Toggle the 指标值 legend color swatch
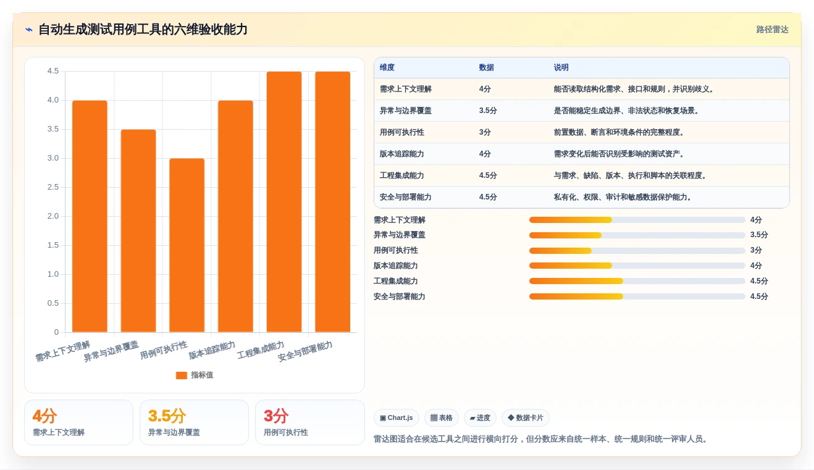814x470 pixels. click(x=181, y=375)
